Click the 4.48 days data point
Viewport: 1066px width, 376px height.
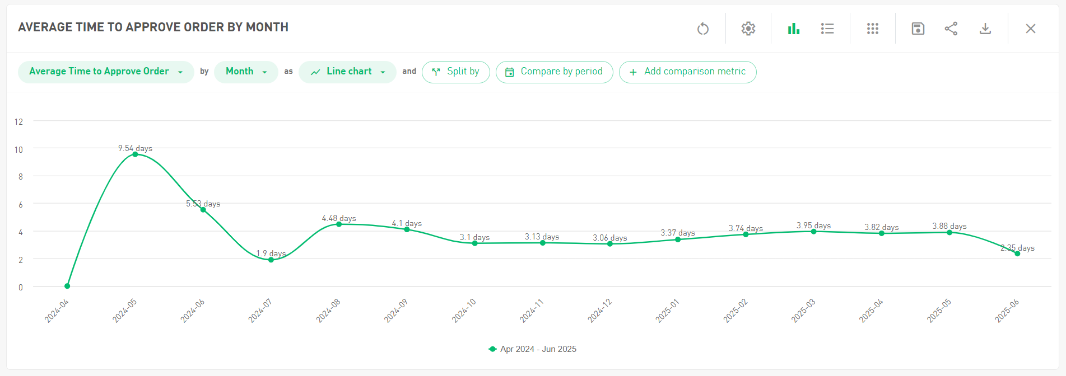pos(339,224)
